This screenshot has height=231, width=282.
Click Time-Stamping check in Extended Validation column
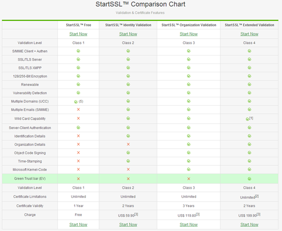tap(249, 161)
